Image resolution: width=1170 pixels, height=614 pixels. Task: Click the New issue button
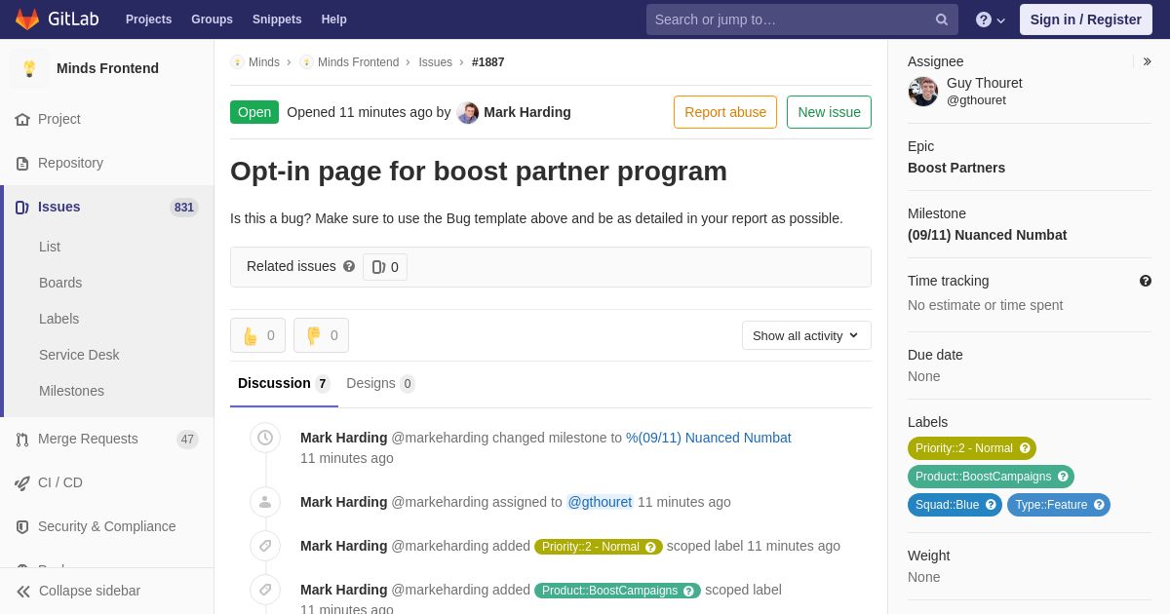pyautogui.click(x=829, y=112)
